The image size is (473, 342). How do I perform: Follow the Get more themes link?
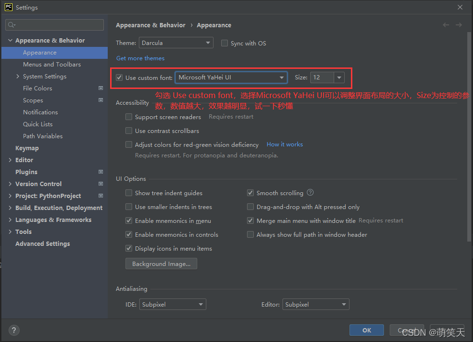(x=140, y=58)
